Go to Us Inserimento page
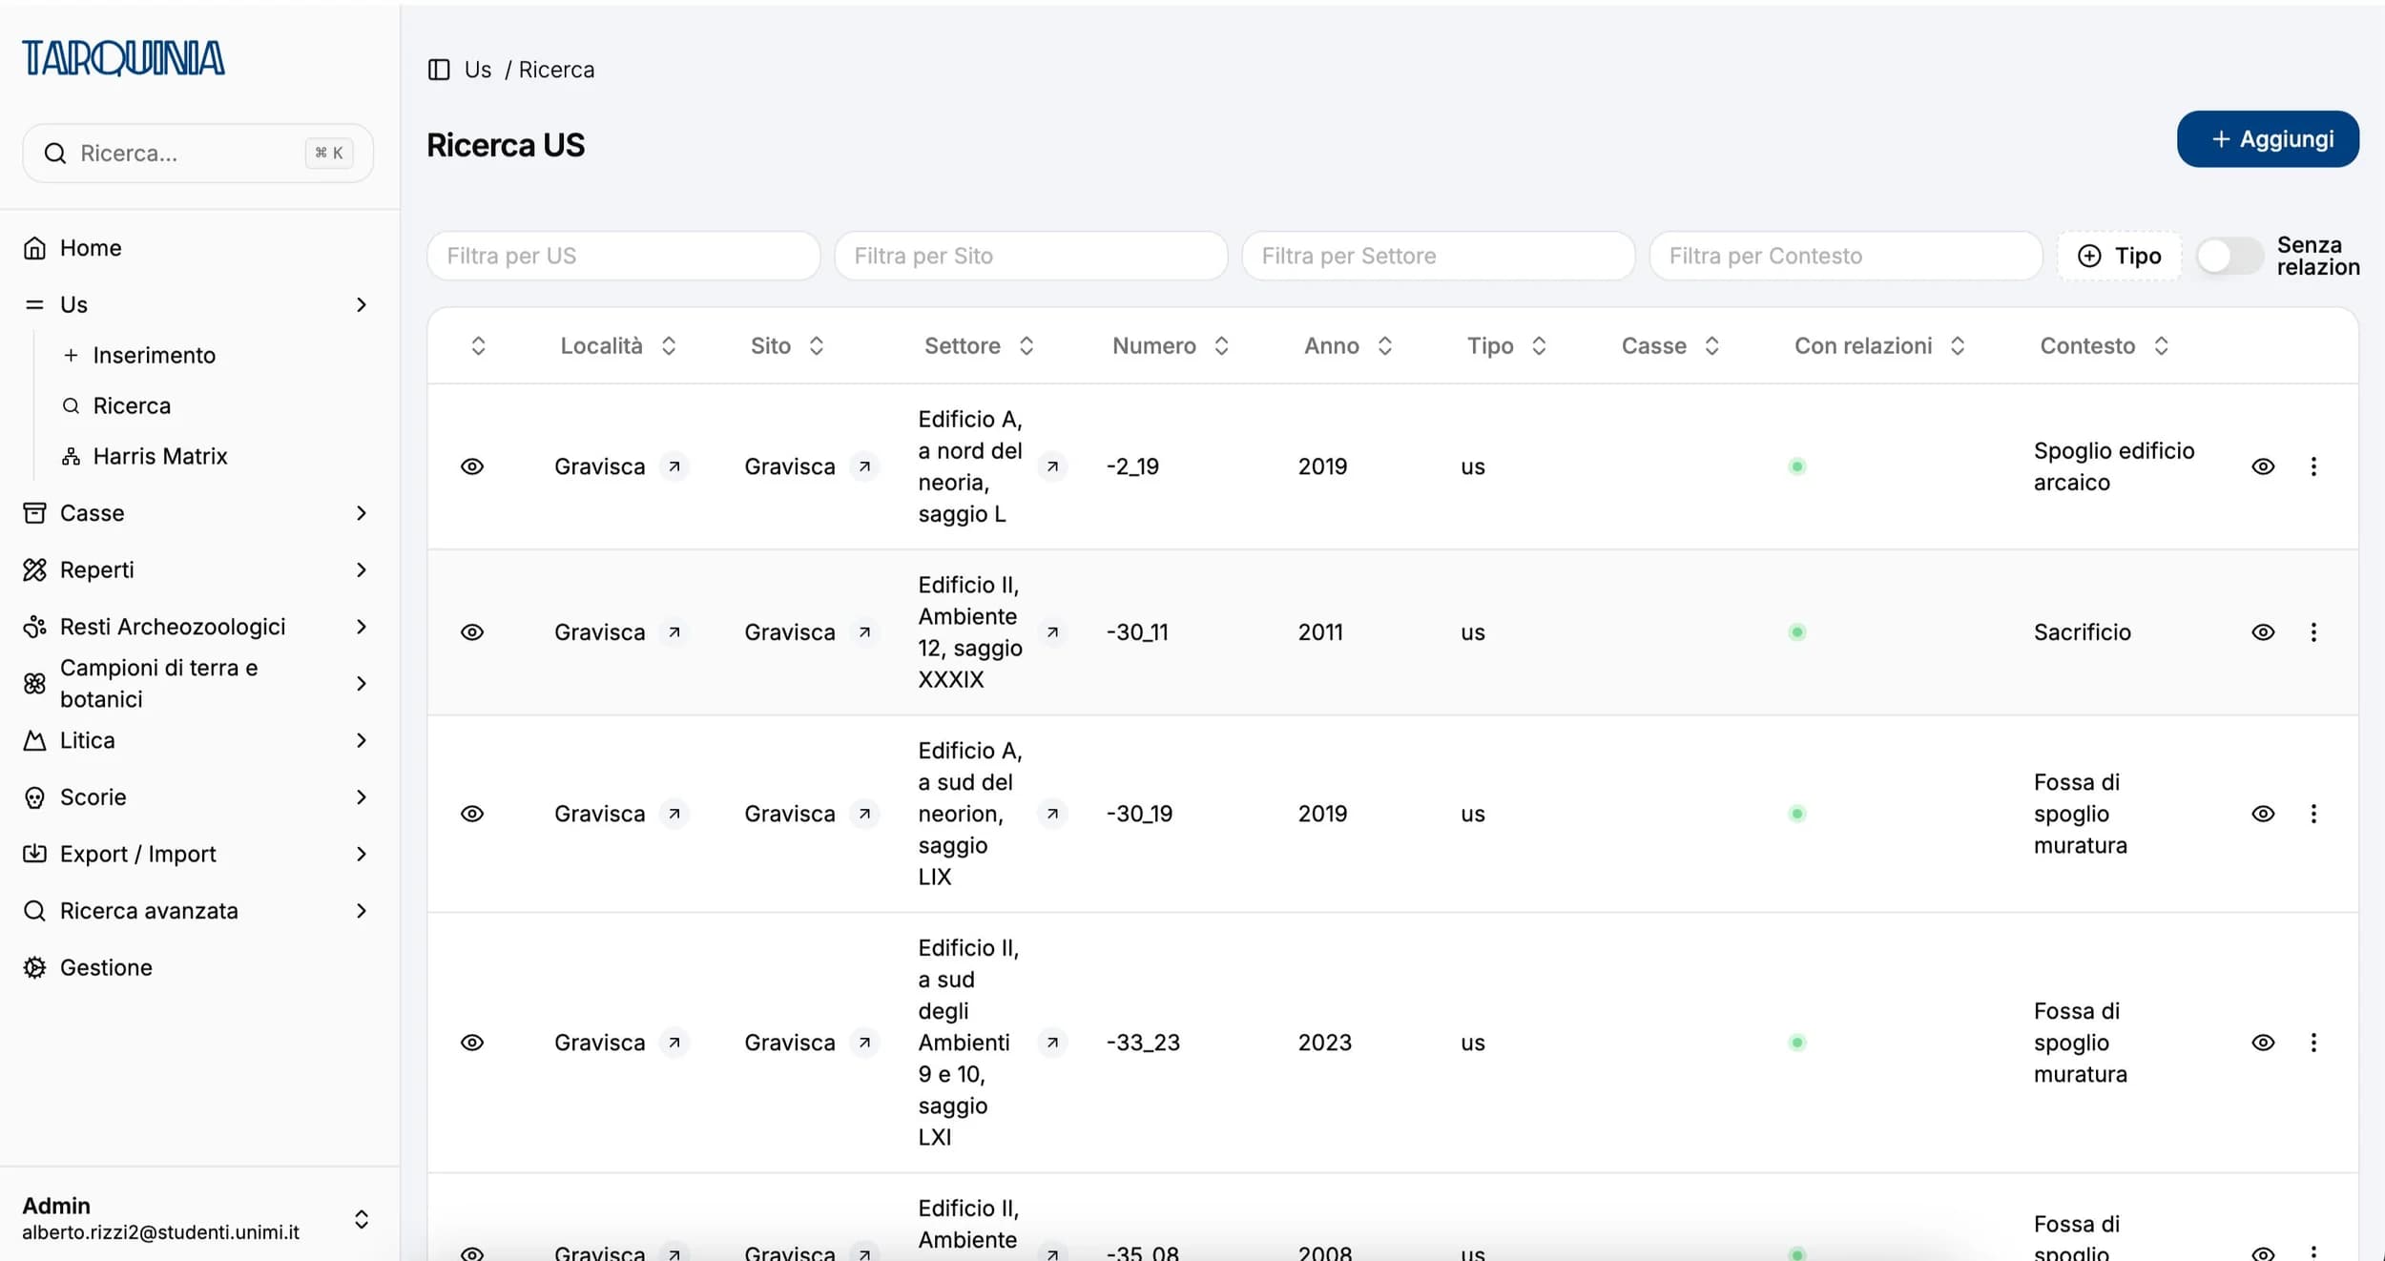This screenshot has width=2385, height=1261. pyautogui.click(x=154, y=355)
